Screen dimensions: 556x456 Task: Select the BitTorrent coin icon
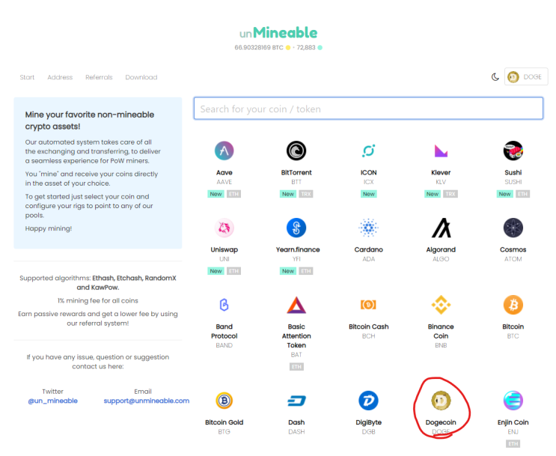296,151
